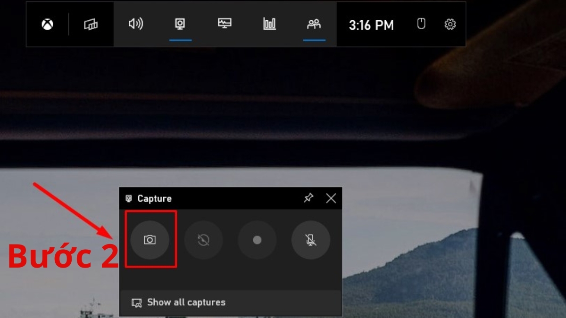Image resolution: width=566 pixels, height=318 pixels.
Task: Open Game Bar settings gear
Action: click(x=450, y=24)
